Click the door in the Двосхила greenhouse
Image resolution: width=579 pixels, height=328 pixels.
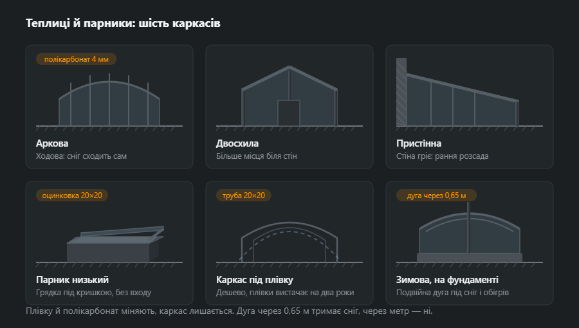(x=289, y=113)
